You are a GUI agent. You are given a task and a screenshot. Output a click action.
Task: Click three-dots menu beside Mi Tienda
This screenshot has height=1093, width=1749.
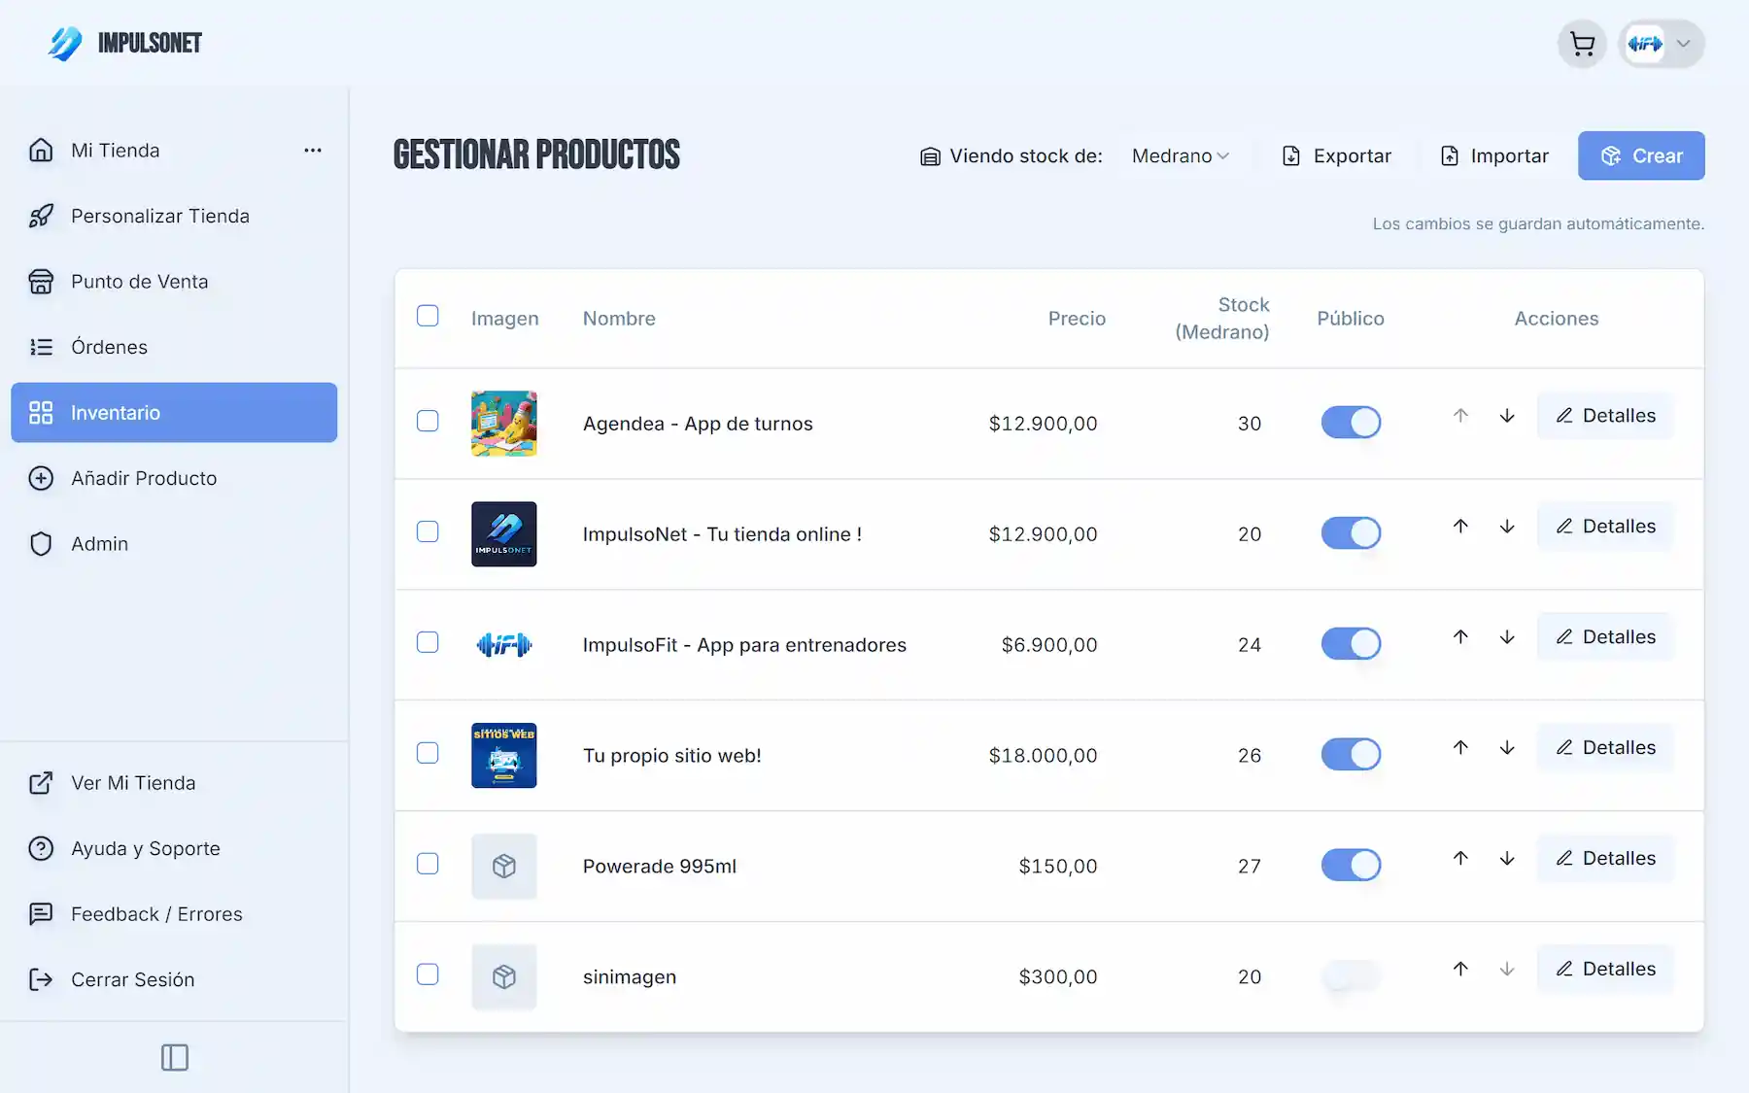click(x=313, y=151)
